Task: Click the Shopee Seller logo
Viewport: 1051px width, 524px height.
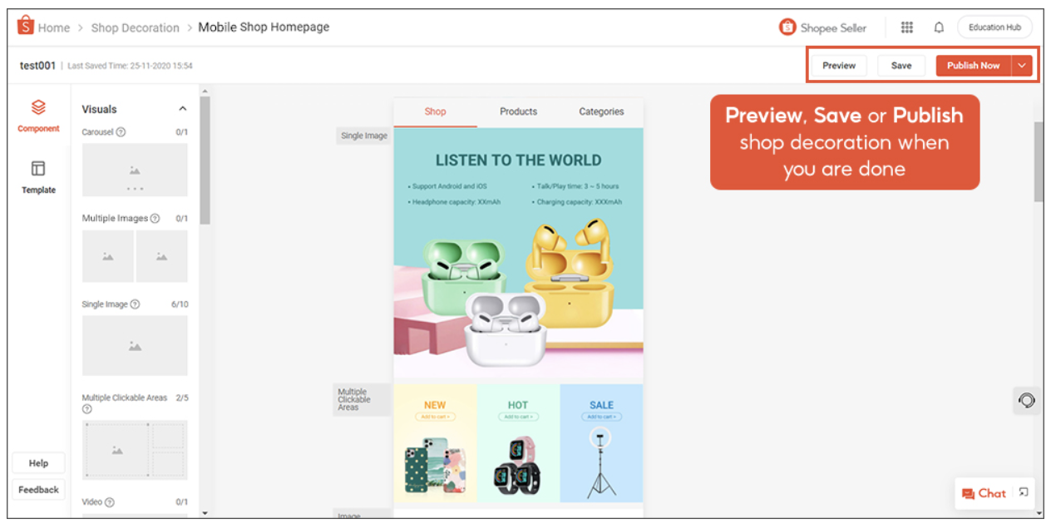Action: (822, 27)
